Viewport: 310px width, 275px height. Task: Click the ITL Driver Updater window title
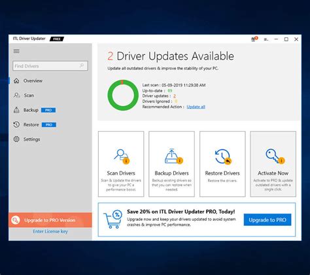pos(29,39)
